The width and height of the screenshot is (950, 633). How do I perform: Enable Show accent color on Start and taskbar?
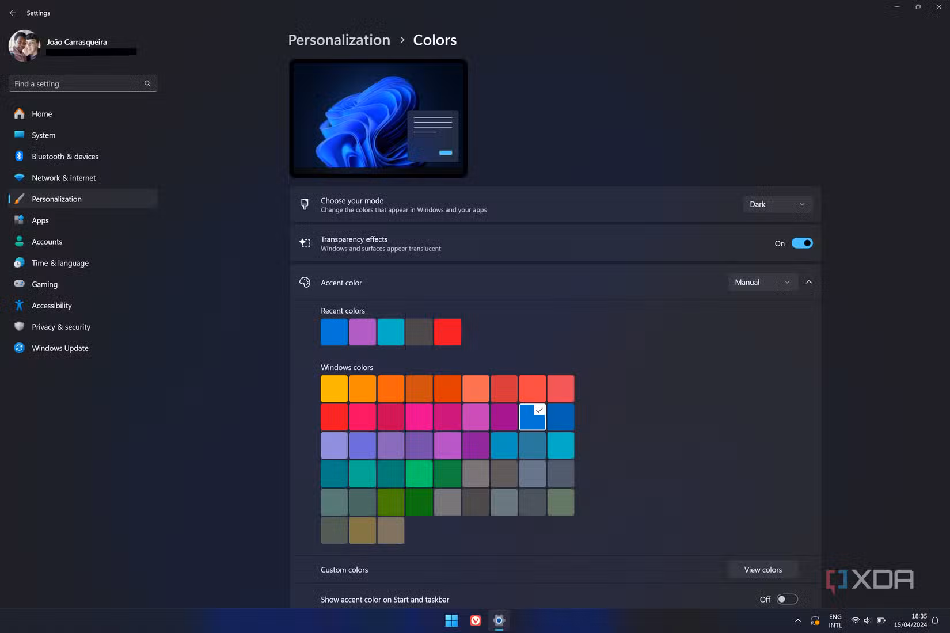(x=786, y=599)
